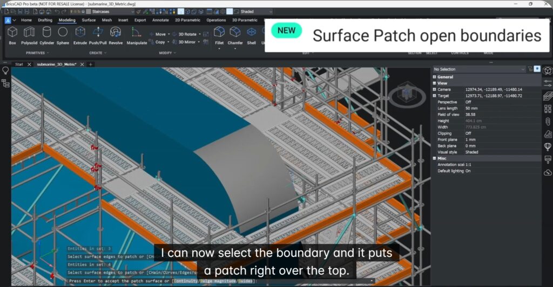Switch to the Home ribbon tab
This screenshot has height=287, width=553.
(26, 20)
